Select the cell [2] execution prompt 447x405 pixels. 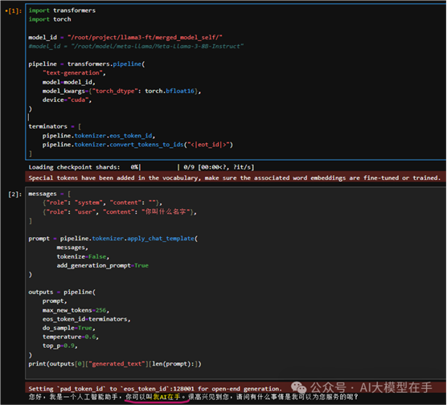[x=14, y=194]
